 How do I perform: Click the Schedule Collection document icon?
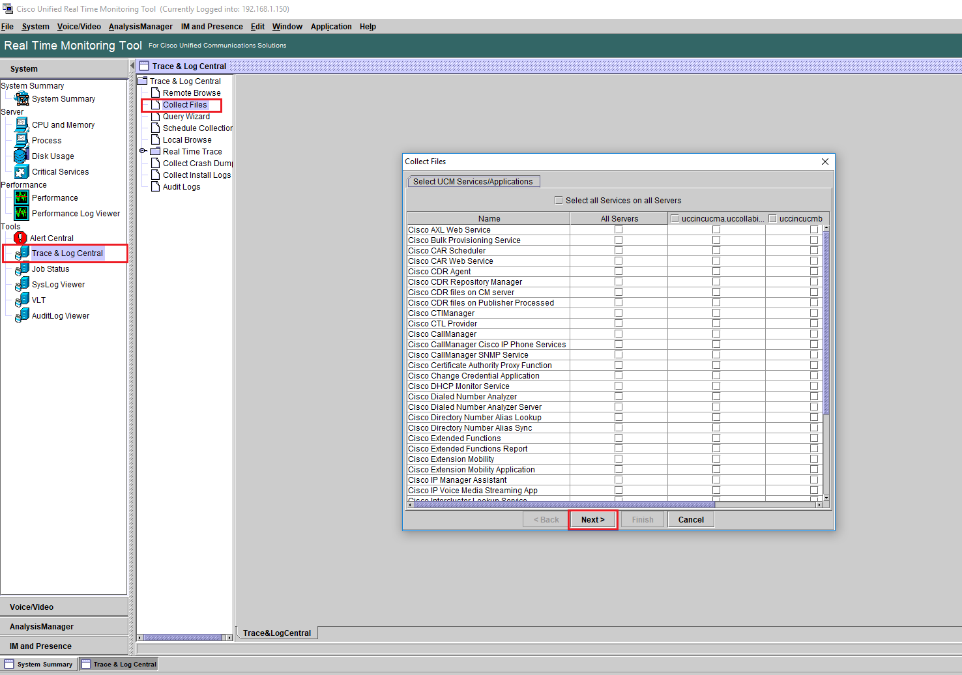[155, 128]
